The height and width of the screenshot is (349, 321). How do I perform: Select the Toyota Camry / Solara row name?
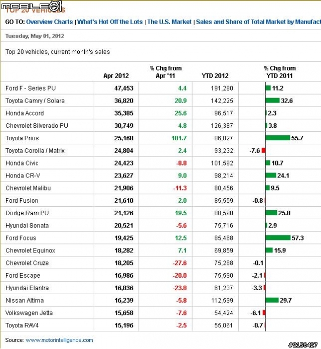(35, 101)
